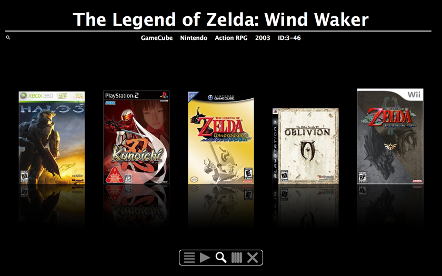Select the ID:3-46 identifier text

coord(289,38)
